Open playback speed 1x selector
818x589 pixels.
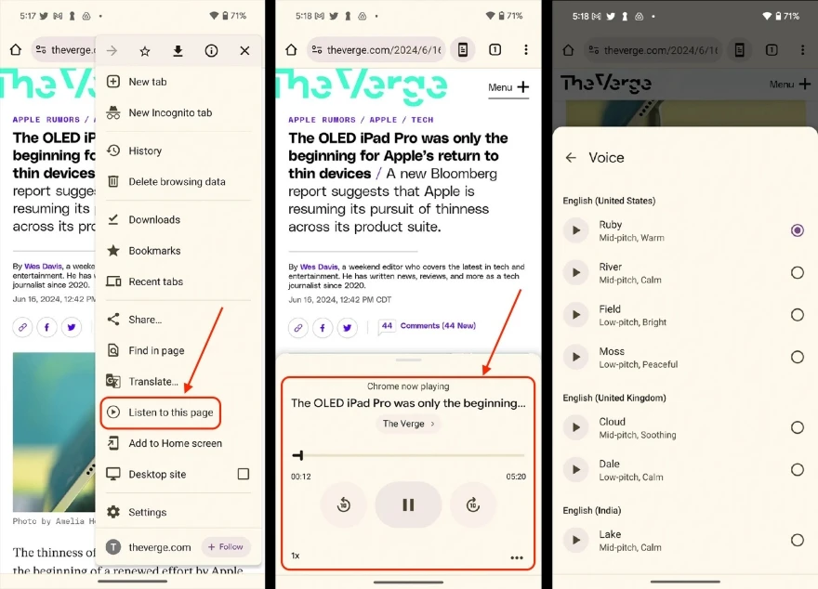pyautogui.click(x=296, y=556)
